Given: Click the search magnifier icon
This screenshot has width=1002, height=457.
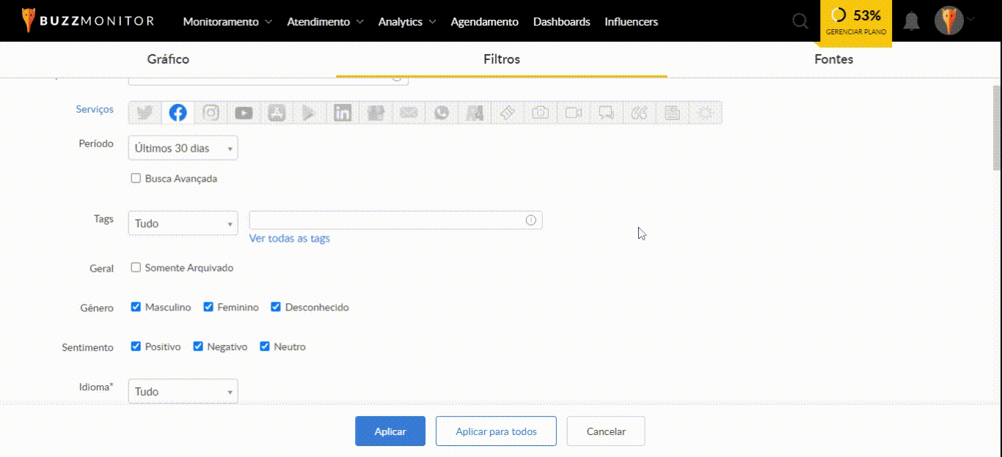Looking at the screenshot, I should pos(800,21).
